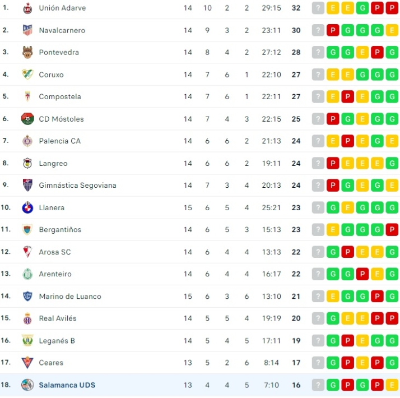Click Langreo's next match question mark
The width and height of the screenshot is (400, 398).
318,163
